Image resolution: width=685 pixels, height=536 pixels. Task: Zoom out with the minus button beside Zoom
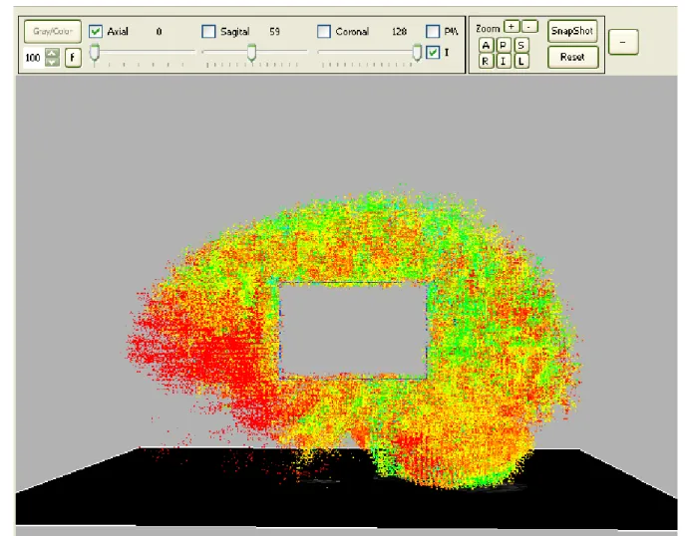529,27
